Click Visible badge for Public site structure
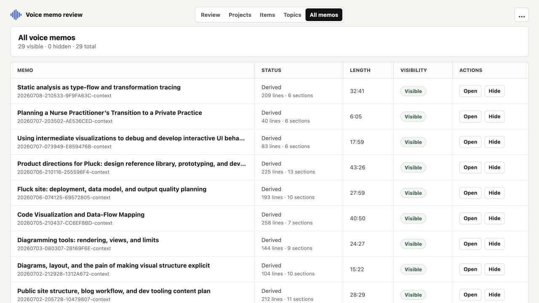Screen dimensions: 539x303 tap(413, 295)
